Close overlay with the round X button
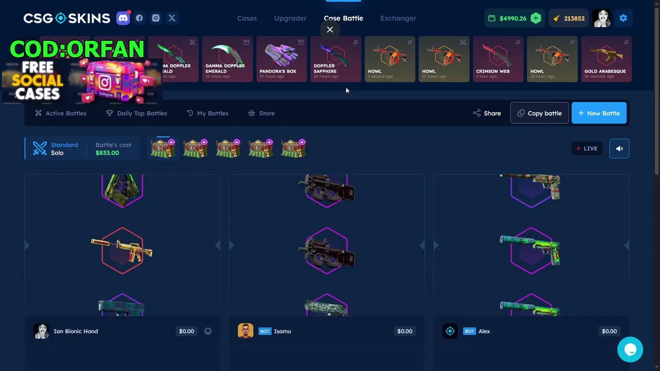The height and width of the screenshot is (371, 660). 330,29
